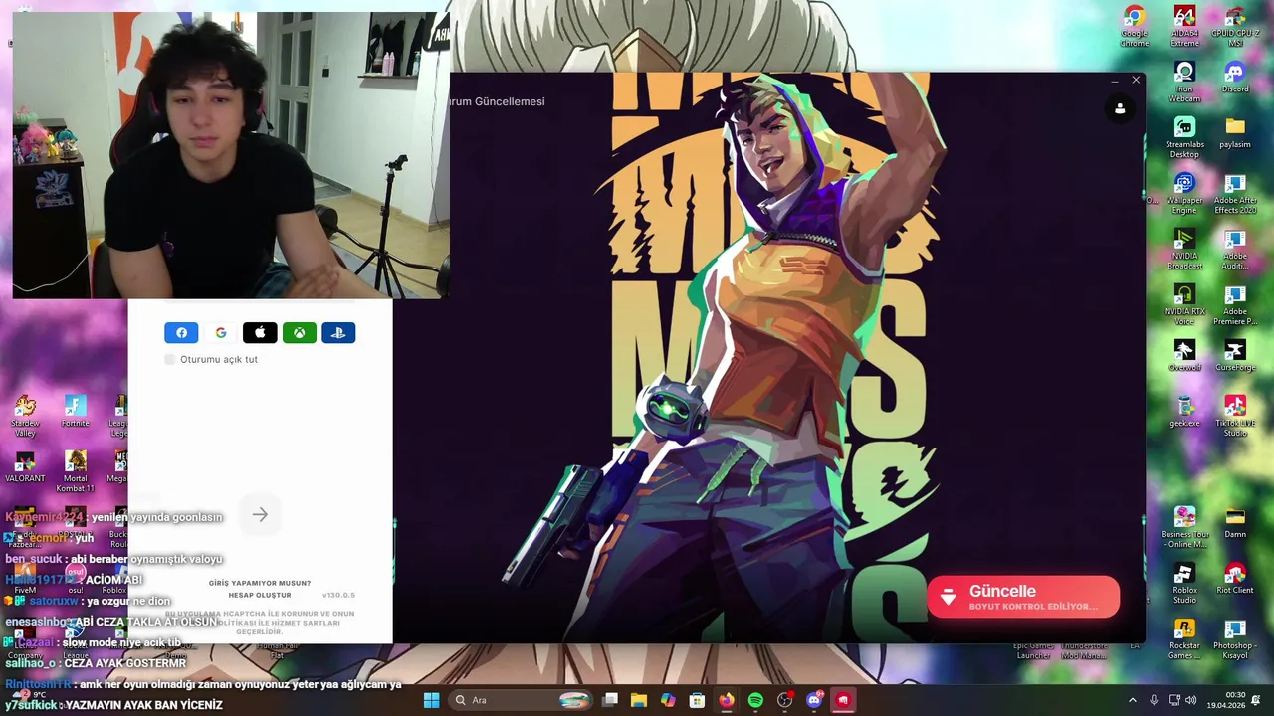This screenshot has height=716, width=1274.
Task: Sign in with Apple icon
Action: pyautogui.click(x=260, y=333)
